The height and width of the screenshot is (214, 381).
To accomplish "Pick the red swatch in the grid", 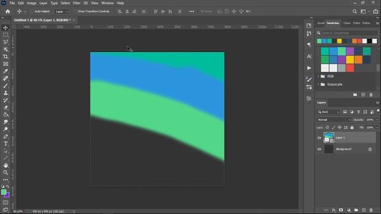I will 350,68.
